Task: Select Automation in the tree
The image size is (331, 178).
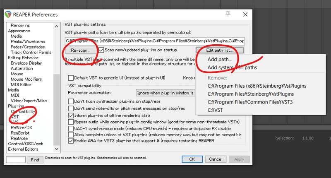Action: point(22,69)
